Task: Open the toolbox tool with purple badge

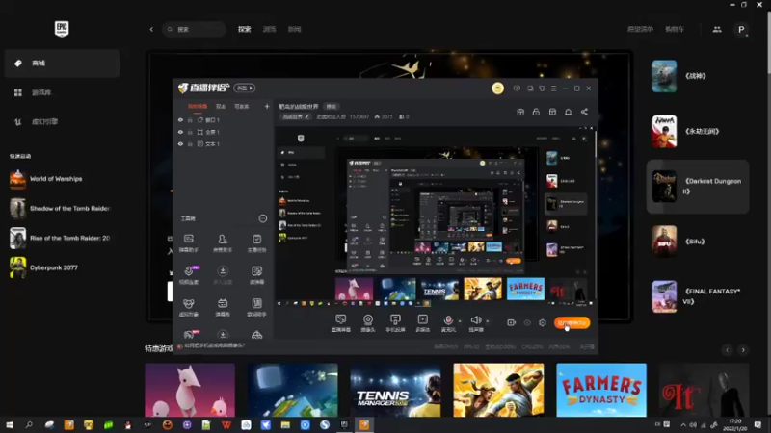Action: tap(189, 275)
